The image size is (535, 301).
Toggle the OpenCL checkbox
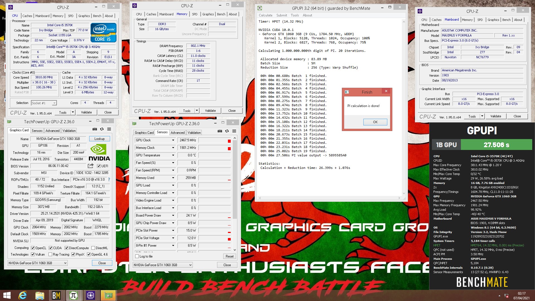click(33, 248)
